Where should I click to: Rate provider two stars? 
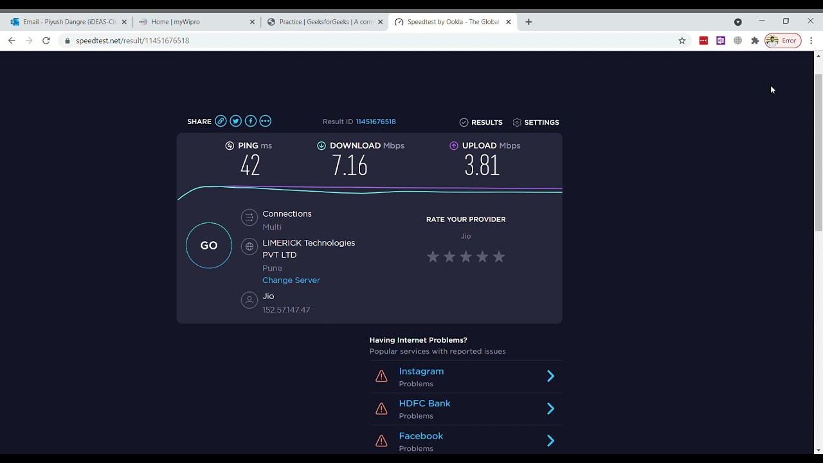[449, 257]
